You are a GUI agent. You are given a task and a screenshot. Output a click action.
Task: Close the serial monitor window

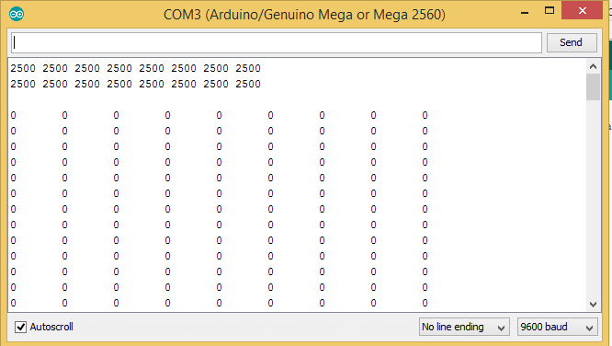pyautogui.click(x=582, y=10)
